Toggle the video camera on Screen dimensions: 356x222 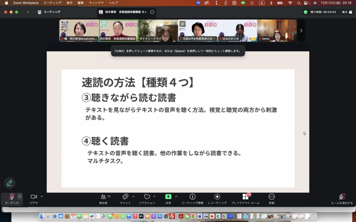34,197
